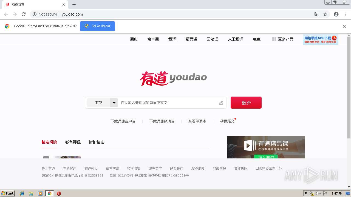Viewport: 351px width, 197px height.
Task: Launch Internet Explorer from the taskbar
Action: point(22,193)
